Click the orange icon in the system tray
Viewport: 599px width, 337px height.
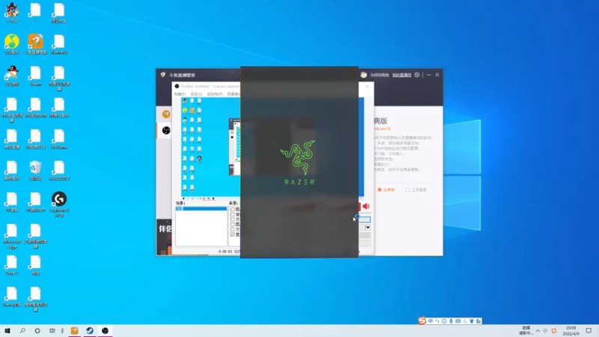554,331
